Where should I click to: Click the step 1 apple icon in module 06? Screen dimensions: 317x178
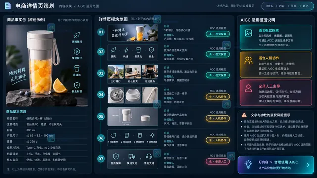(x=113, y=135)
